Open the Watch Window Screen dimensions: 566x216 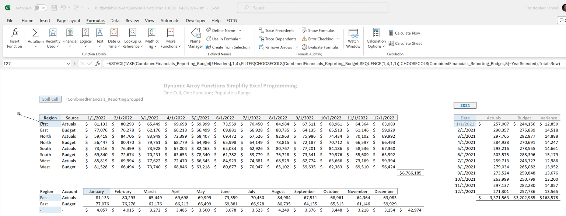353,37
